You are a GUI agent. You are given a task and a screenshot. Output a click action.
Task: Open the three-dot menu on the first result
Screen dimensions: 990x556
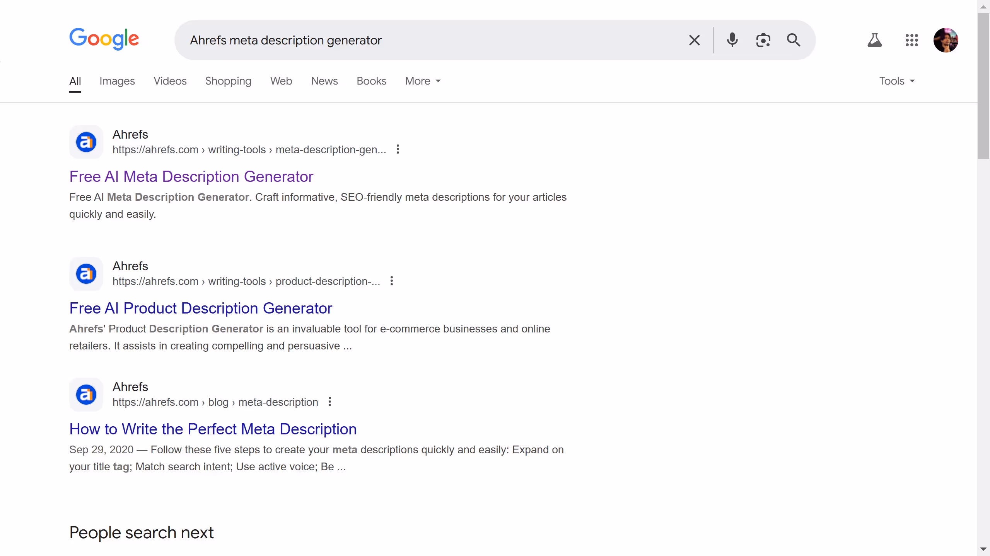click(398, 149)
